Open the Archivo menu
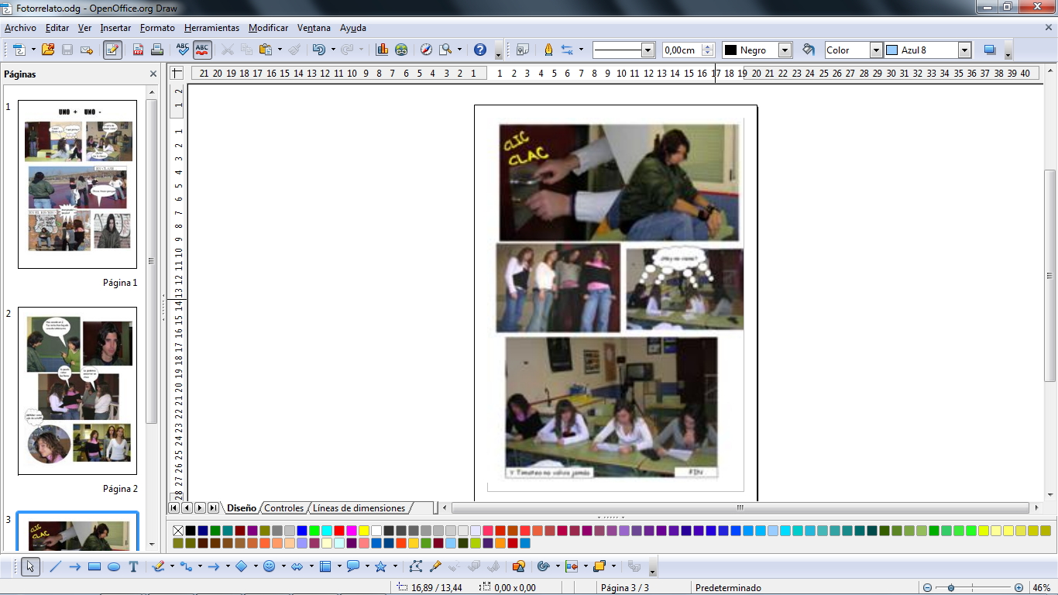1058x595 pixels. coord(20,28)
